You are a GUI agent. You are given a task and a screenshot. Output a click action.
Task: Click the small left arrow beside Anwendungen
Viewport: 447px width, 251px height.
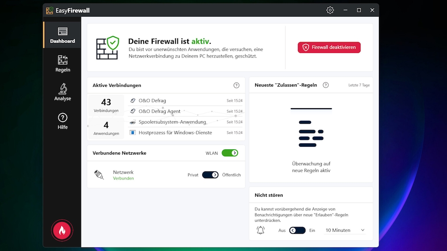click(x=88, y=126)
